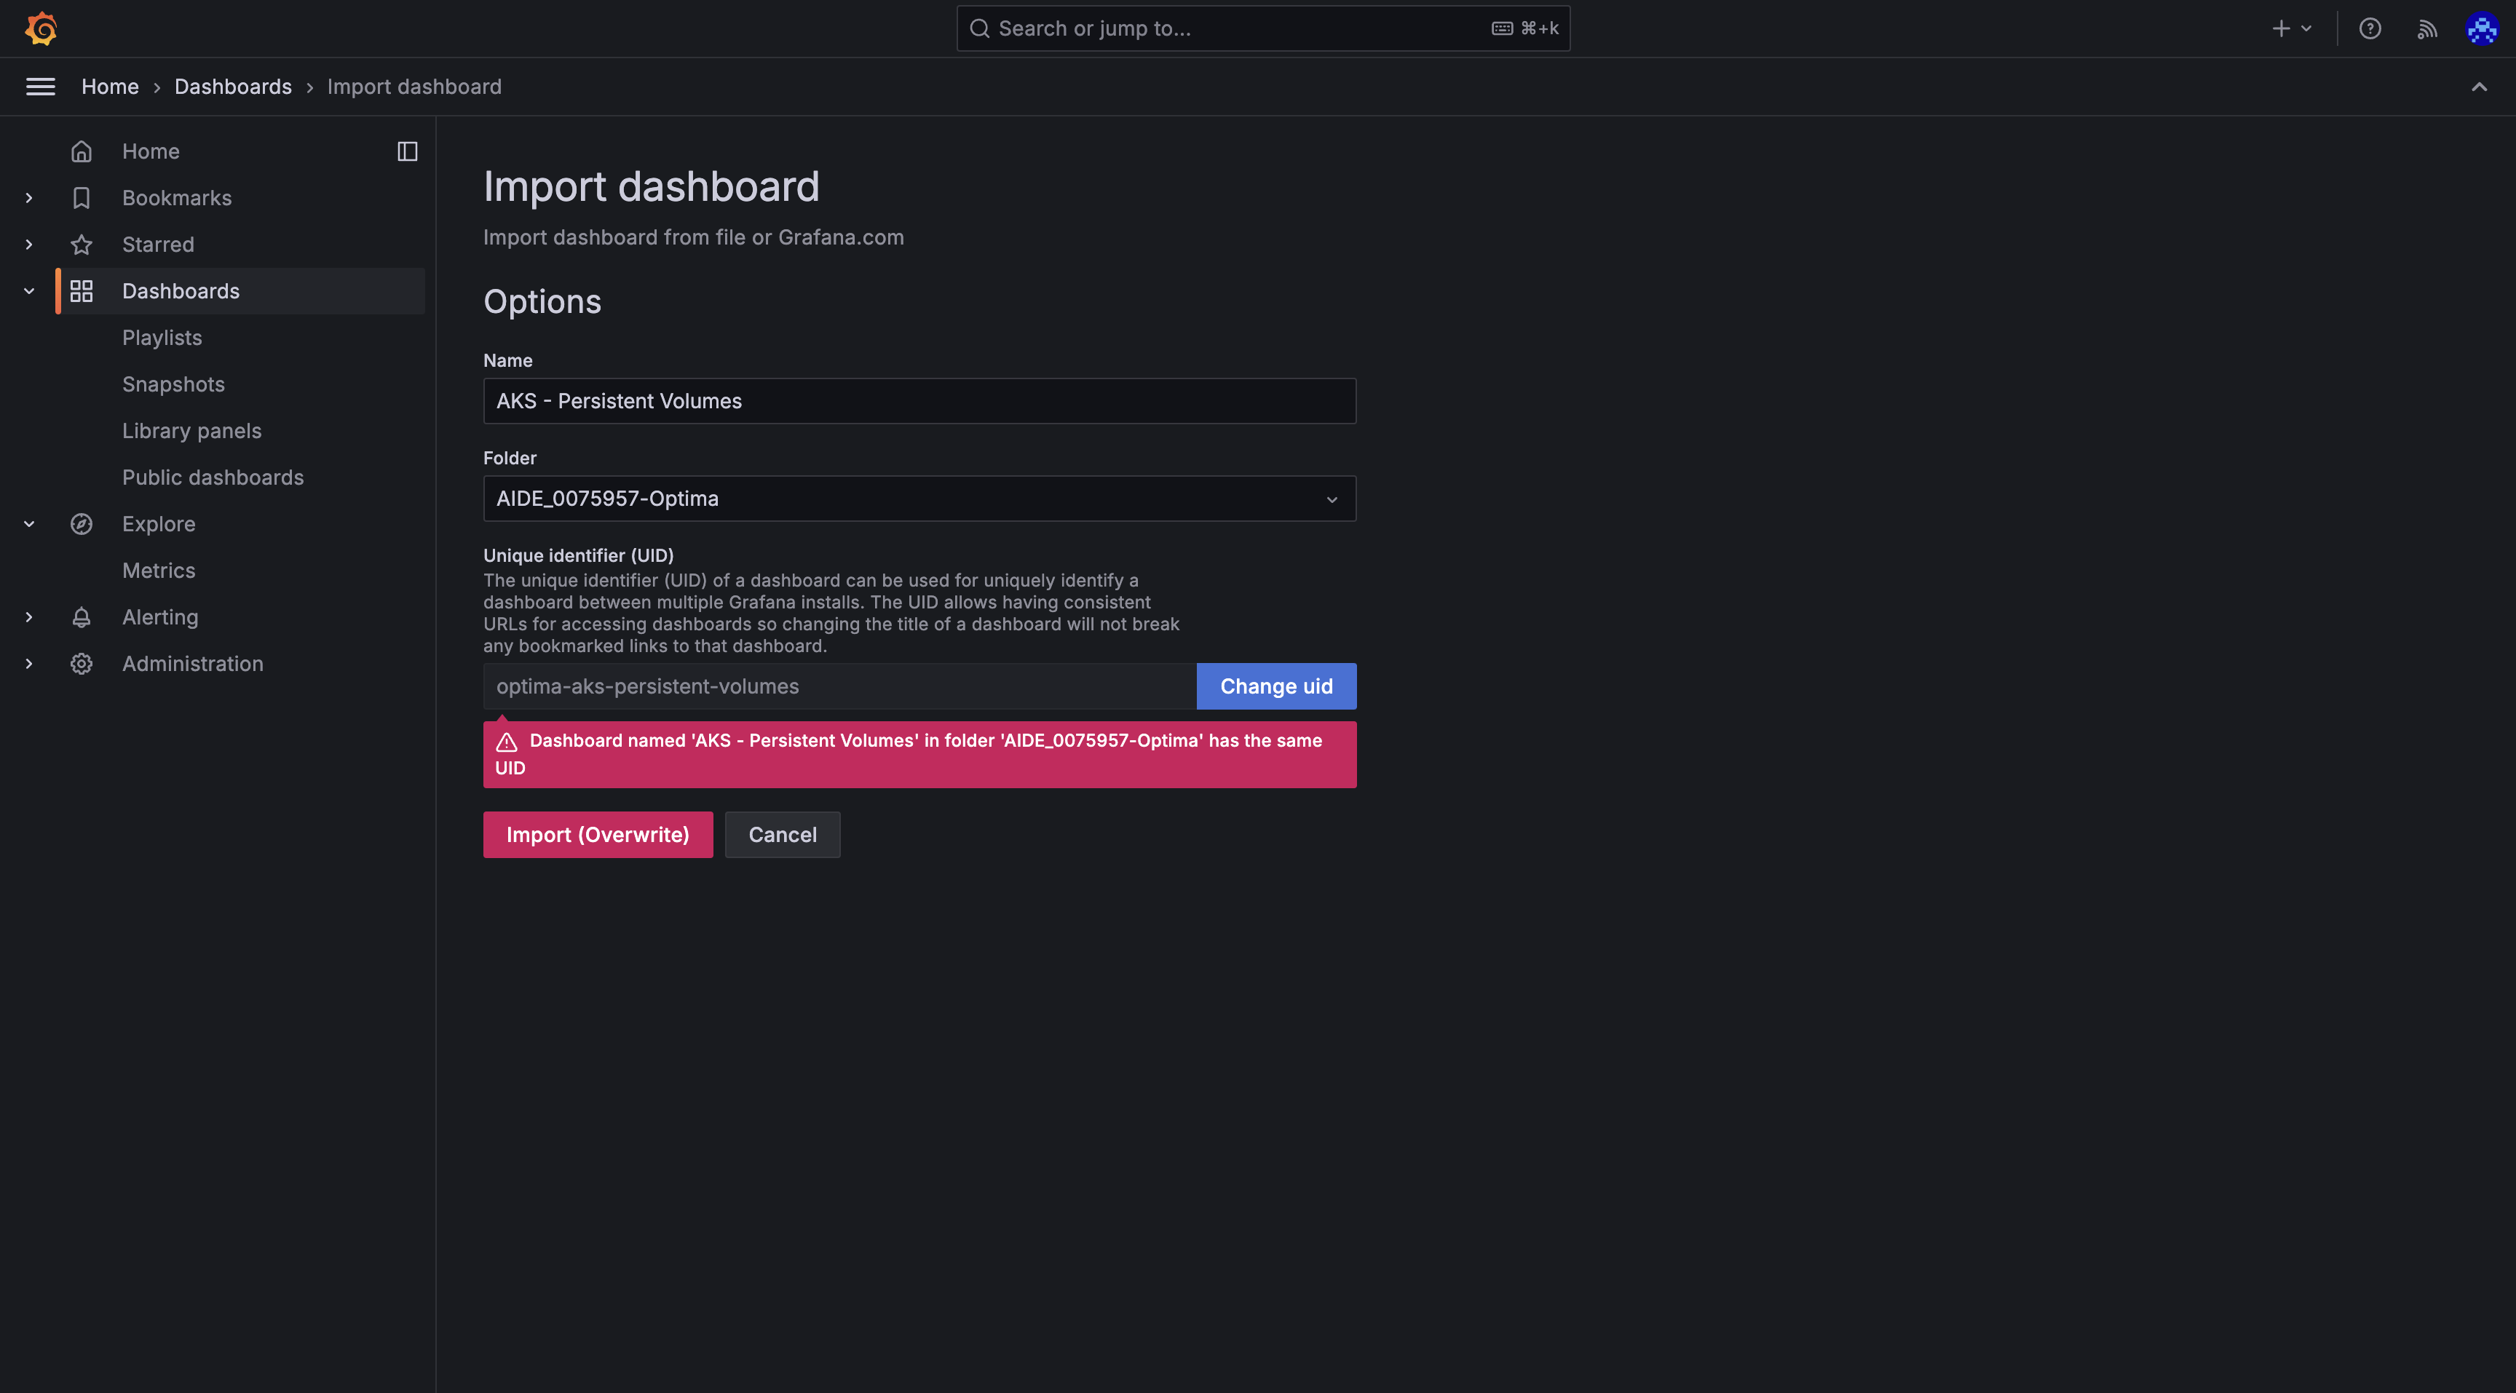Collapse the top breadcrumb bar chevron
The image size is (2516, 1393).
point(2479,87)
